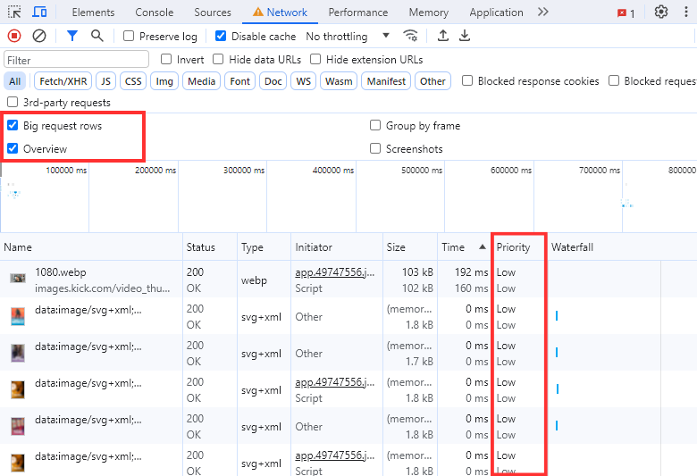This screenshot has height=476, width=697.
Task: Open app.49747556.js initiator link for 1080.webp
Action: point(335,272)
